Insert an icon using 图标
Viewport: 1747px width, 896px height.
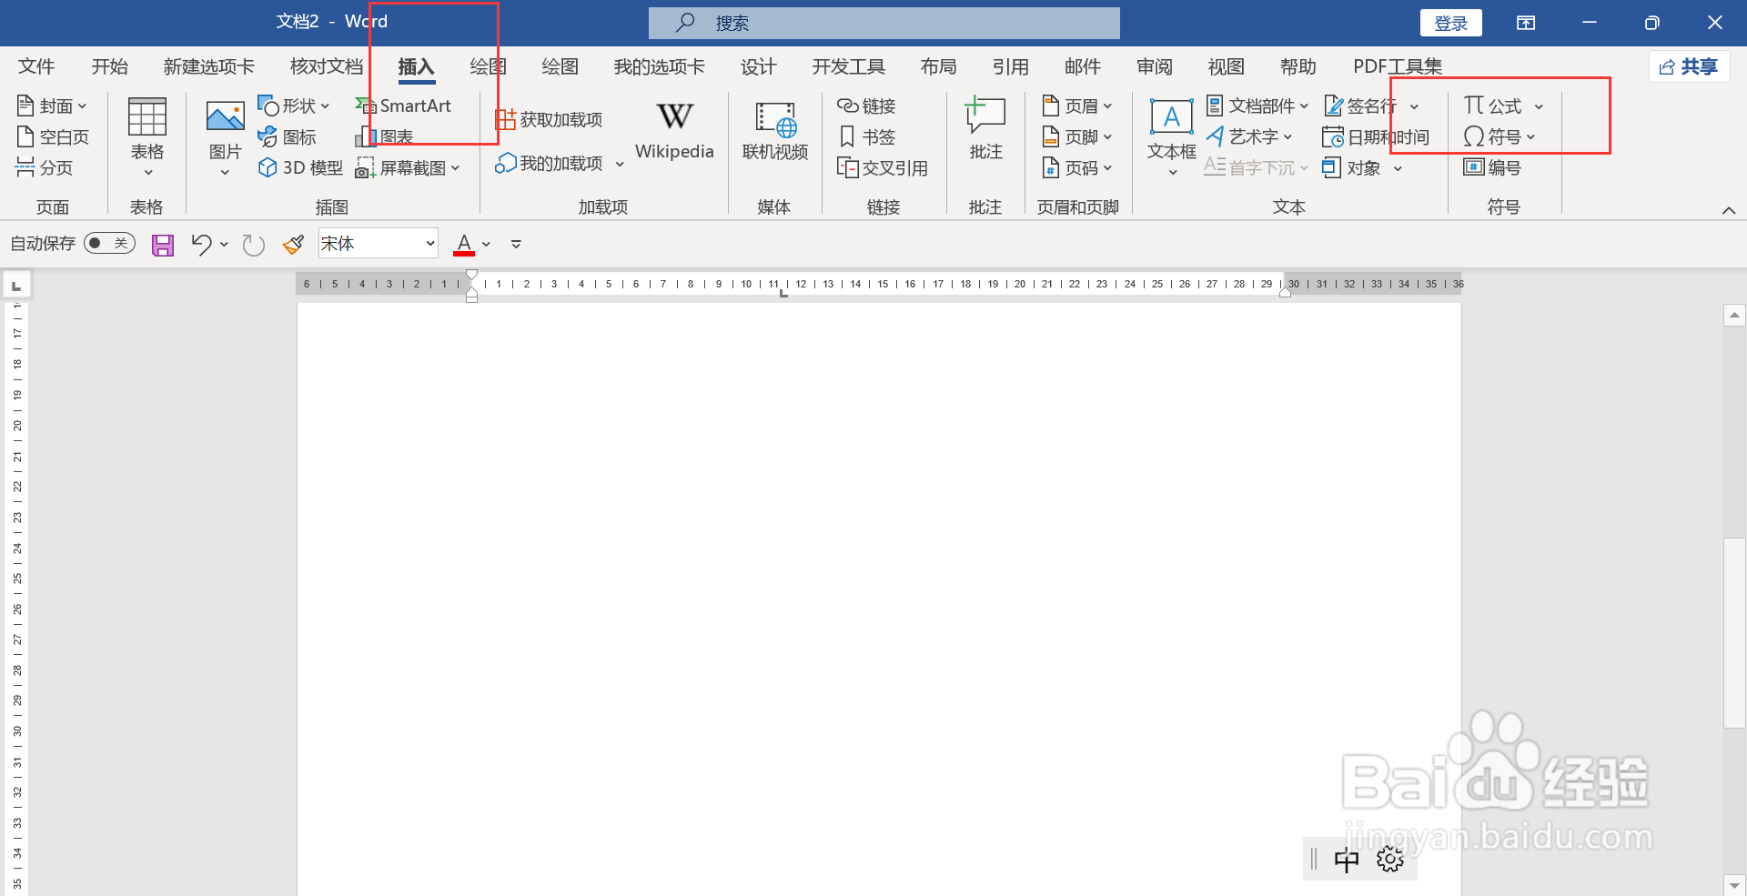tap(287, 137)
